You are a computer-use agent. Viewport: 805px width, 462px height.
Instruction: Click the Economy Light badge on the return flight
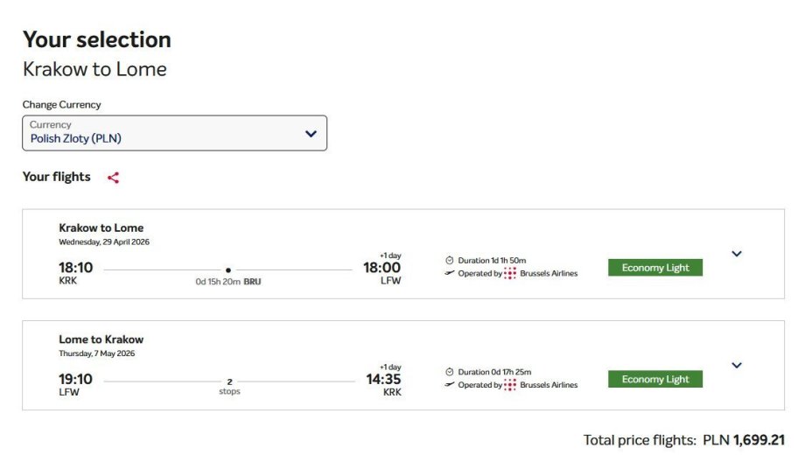point(655,380)
